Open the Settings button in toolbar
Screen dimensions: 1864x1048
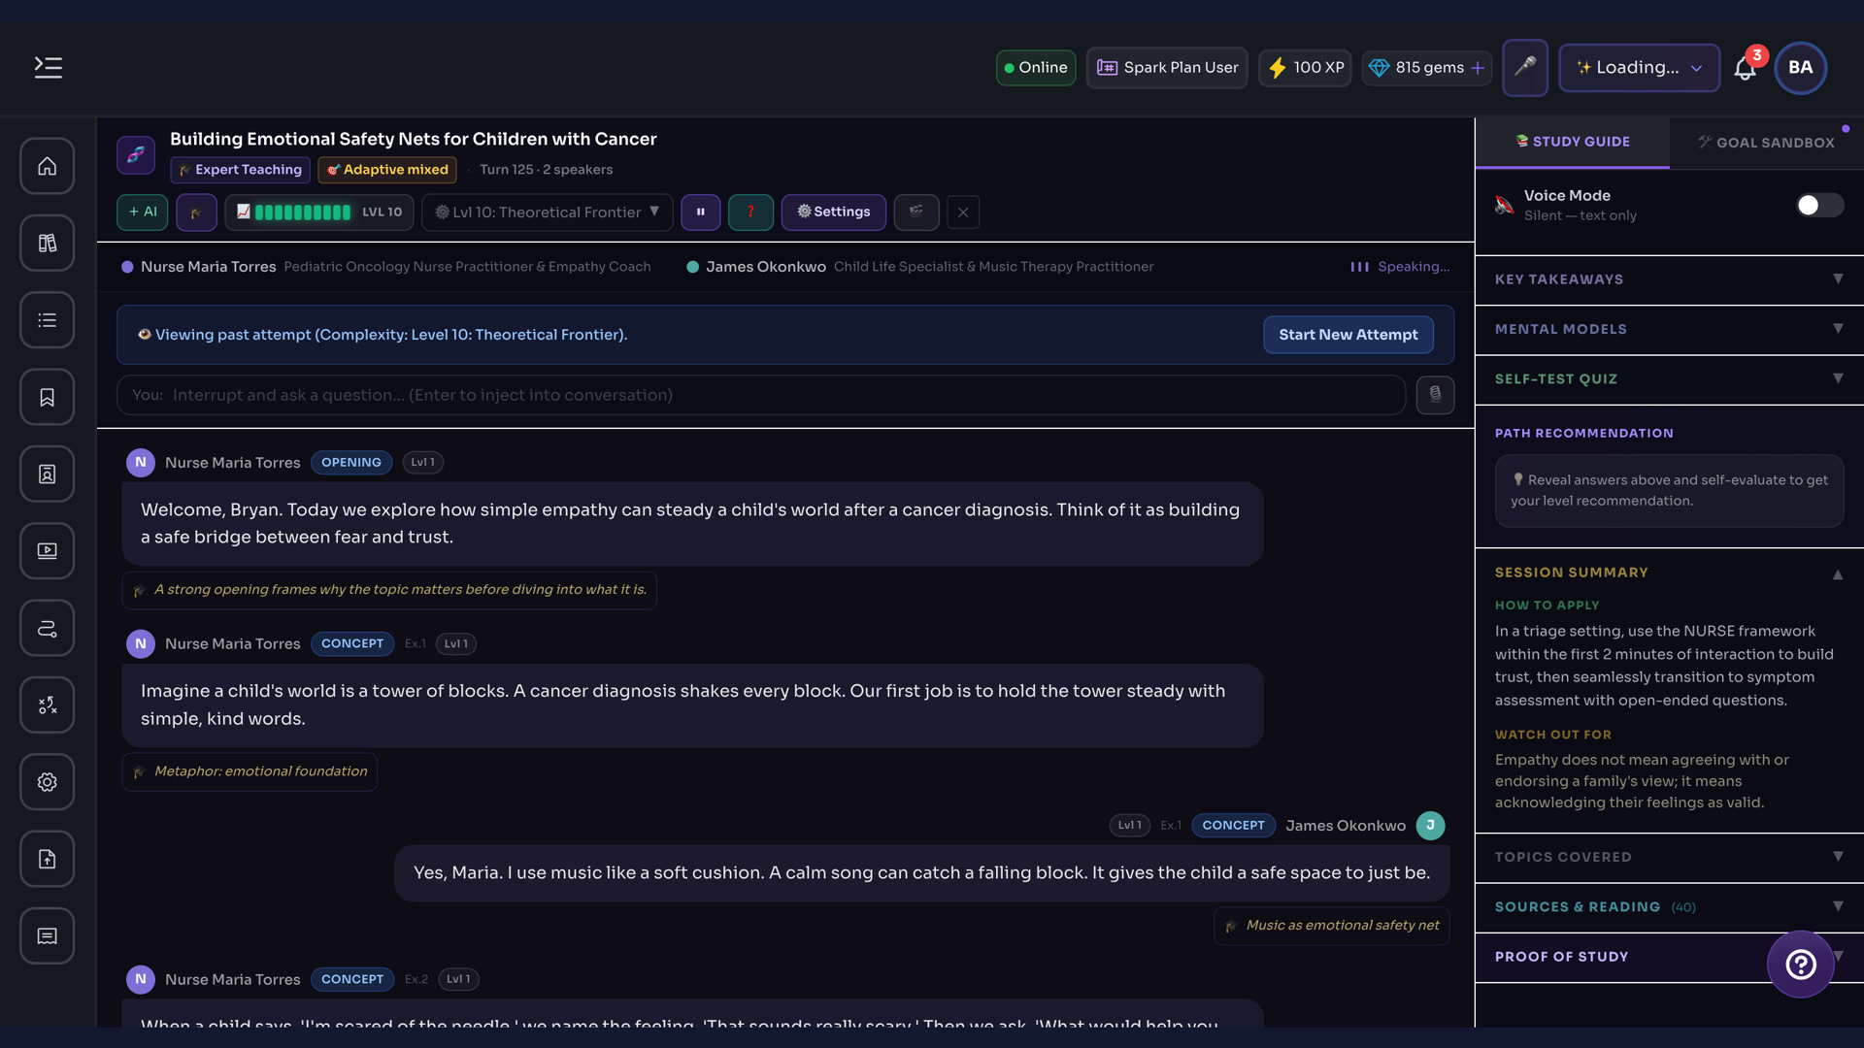tap(834, 212)
